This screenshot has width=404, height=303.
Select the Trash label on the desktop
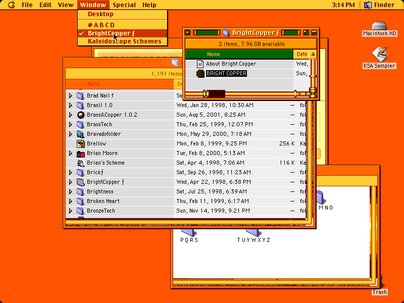(x=379, y=292)
